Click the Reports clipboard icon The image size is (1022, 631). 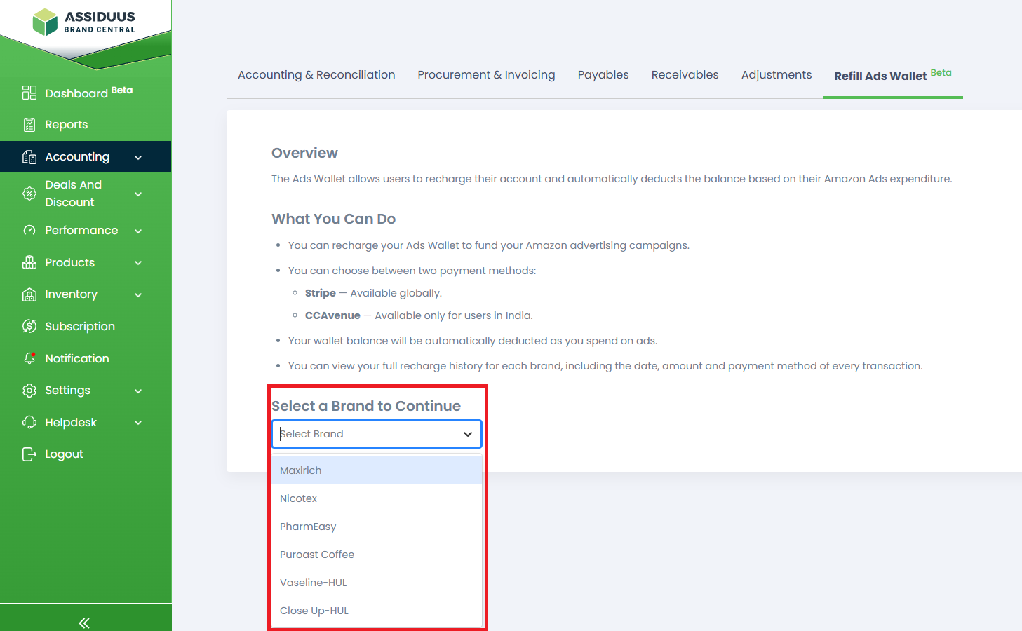pos(29,125)
